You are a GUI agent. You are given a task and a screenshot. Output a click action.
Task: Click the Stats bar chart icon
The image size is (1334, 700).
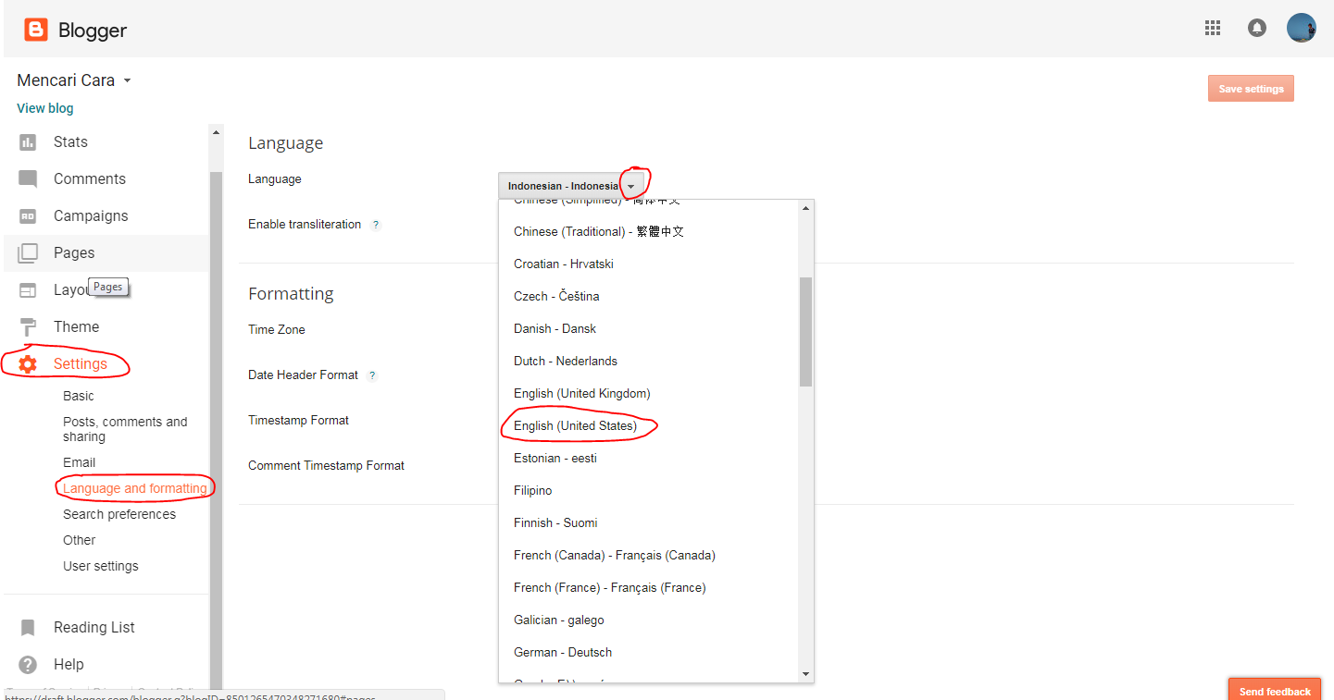[28, 142]
